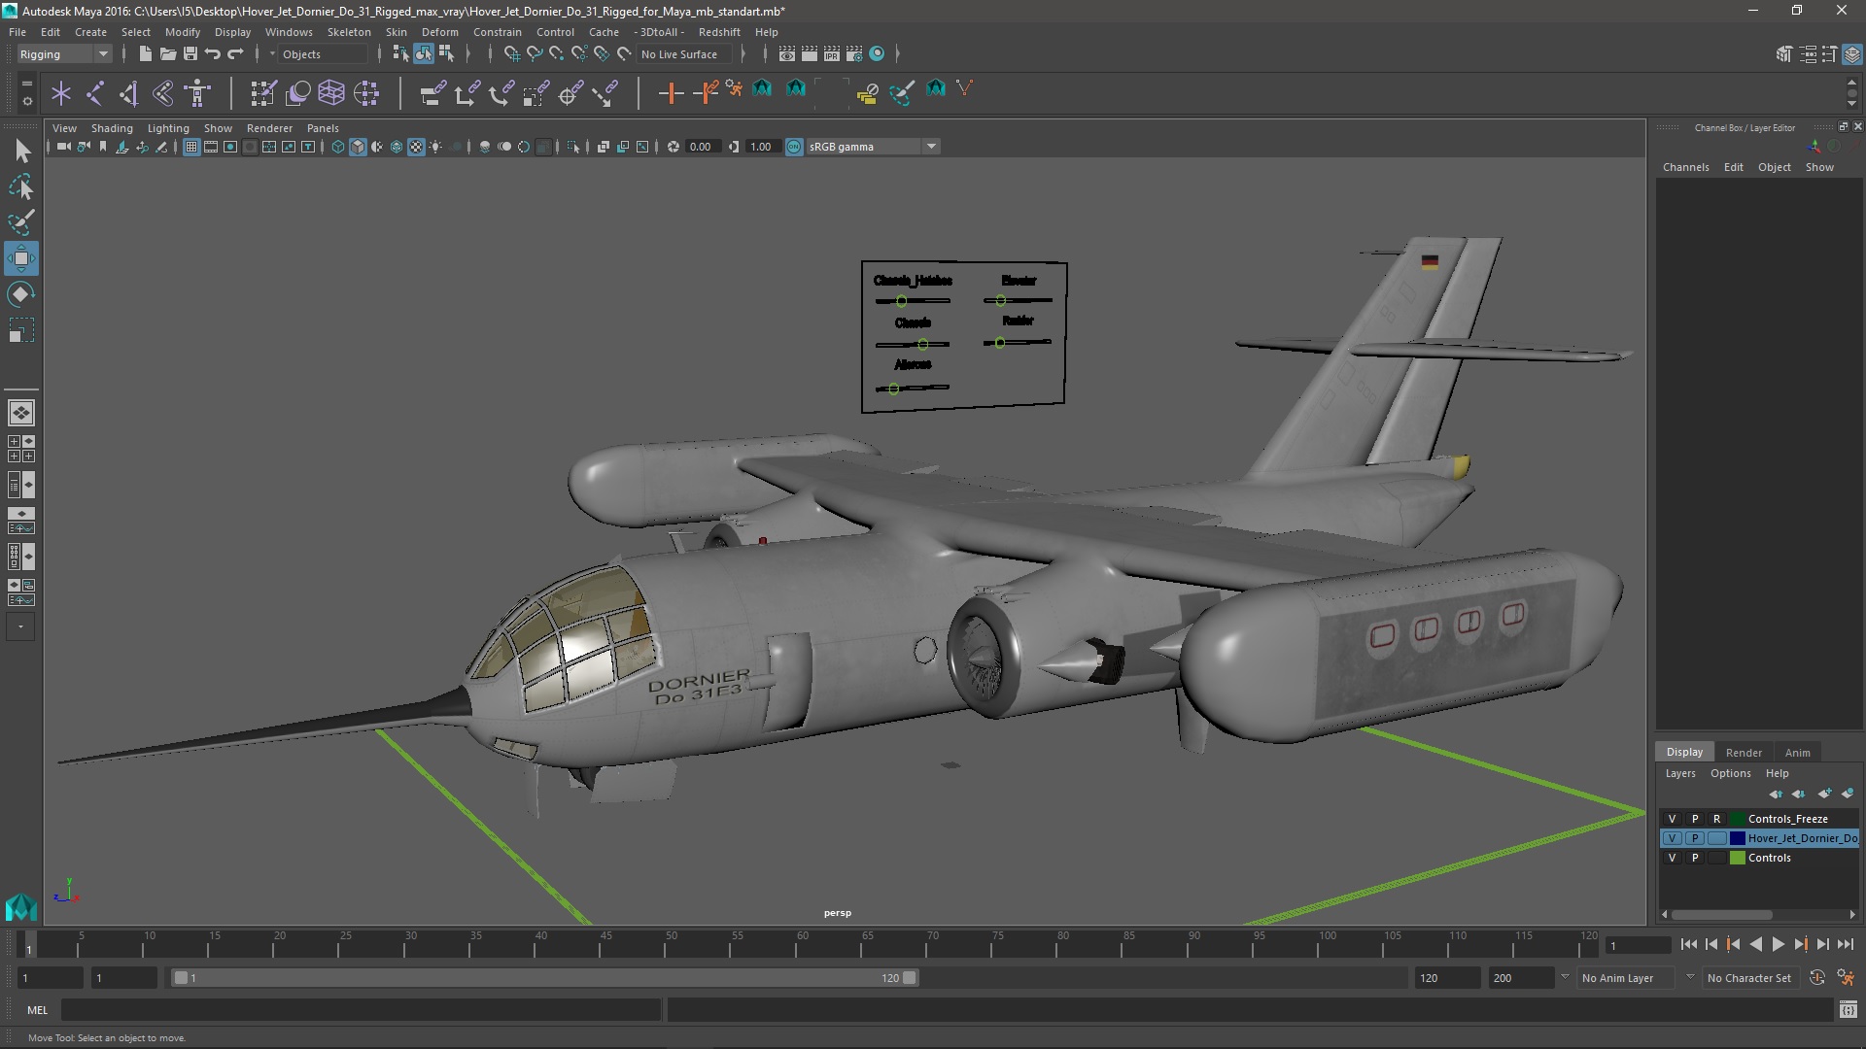Image resolution: width=1866 pixels, height=1049 pixels.
Task: Toggle playback P on the Controls layer
Action: click(1695, 858)
